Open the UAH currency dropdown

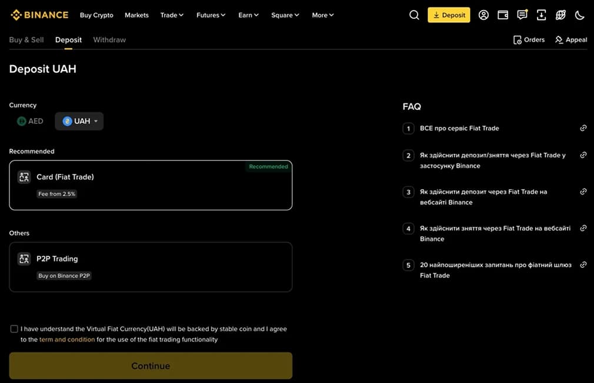pos(79,121)
